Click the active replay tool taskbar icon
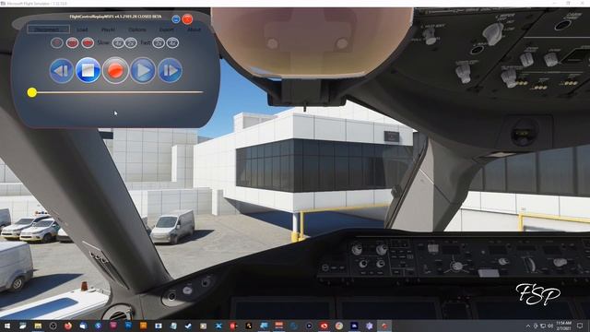The width and height of the screenshot is (590, 332). tap(384, 326)
